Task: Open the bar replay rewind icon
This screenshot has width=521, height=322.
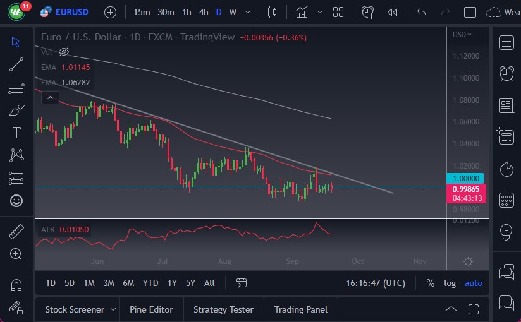Action: click(x=393, y=12)
